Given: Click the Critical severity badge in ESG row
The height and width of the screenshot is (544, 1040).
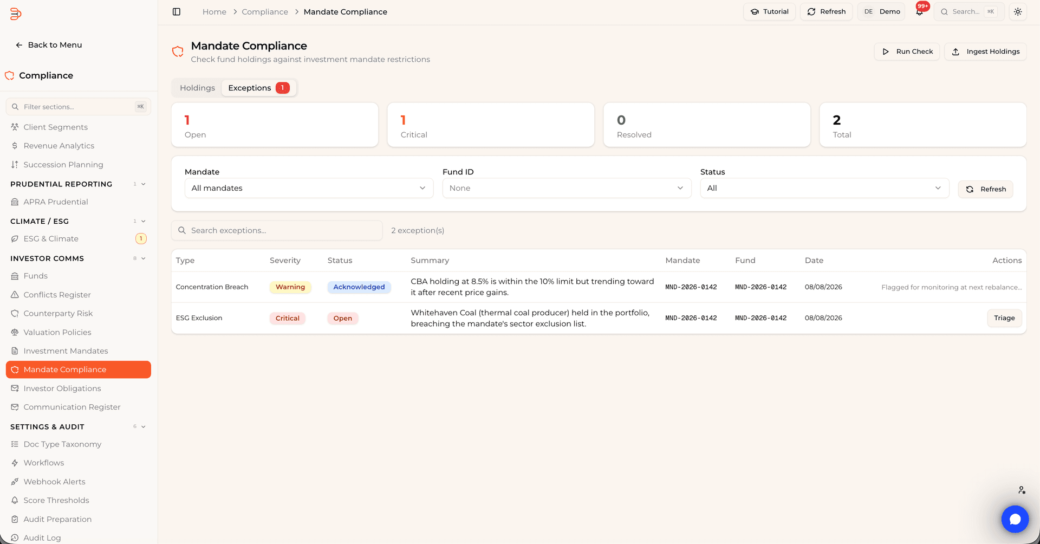Looking at the screenshot, I should pyautogui.click(x=288, y=318).
